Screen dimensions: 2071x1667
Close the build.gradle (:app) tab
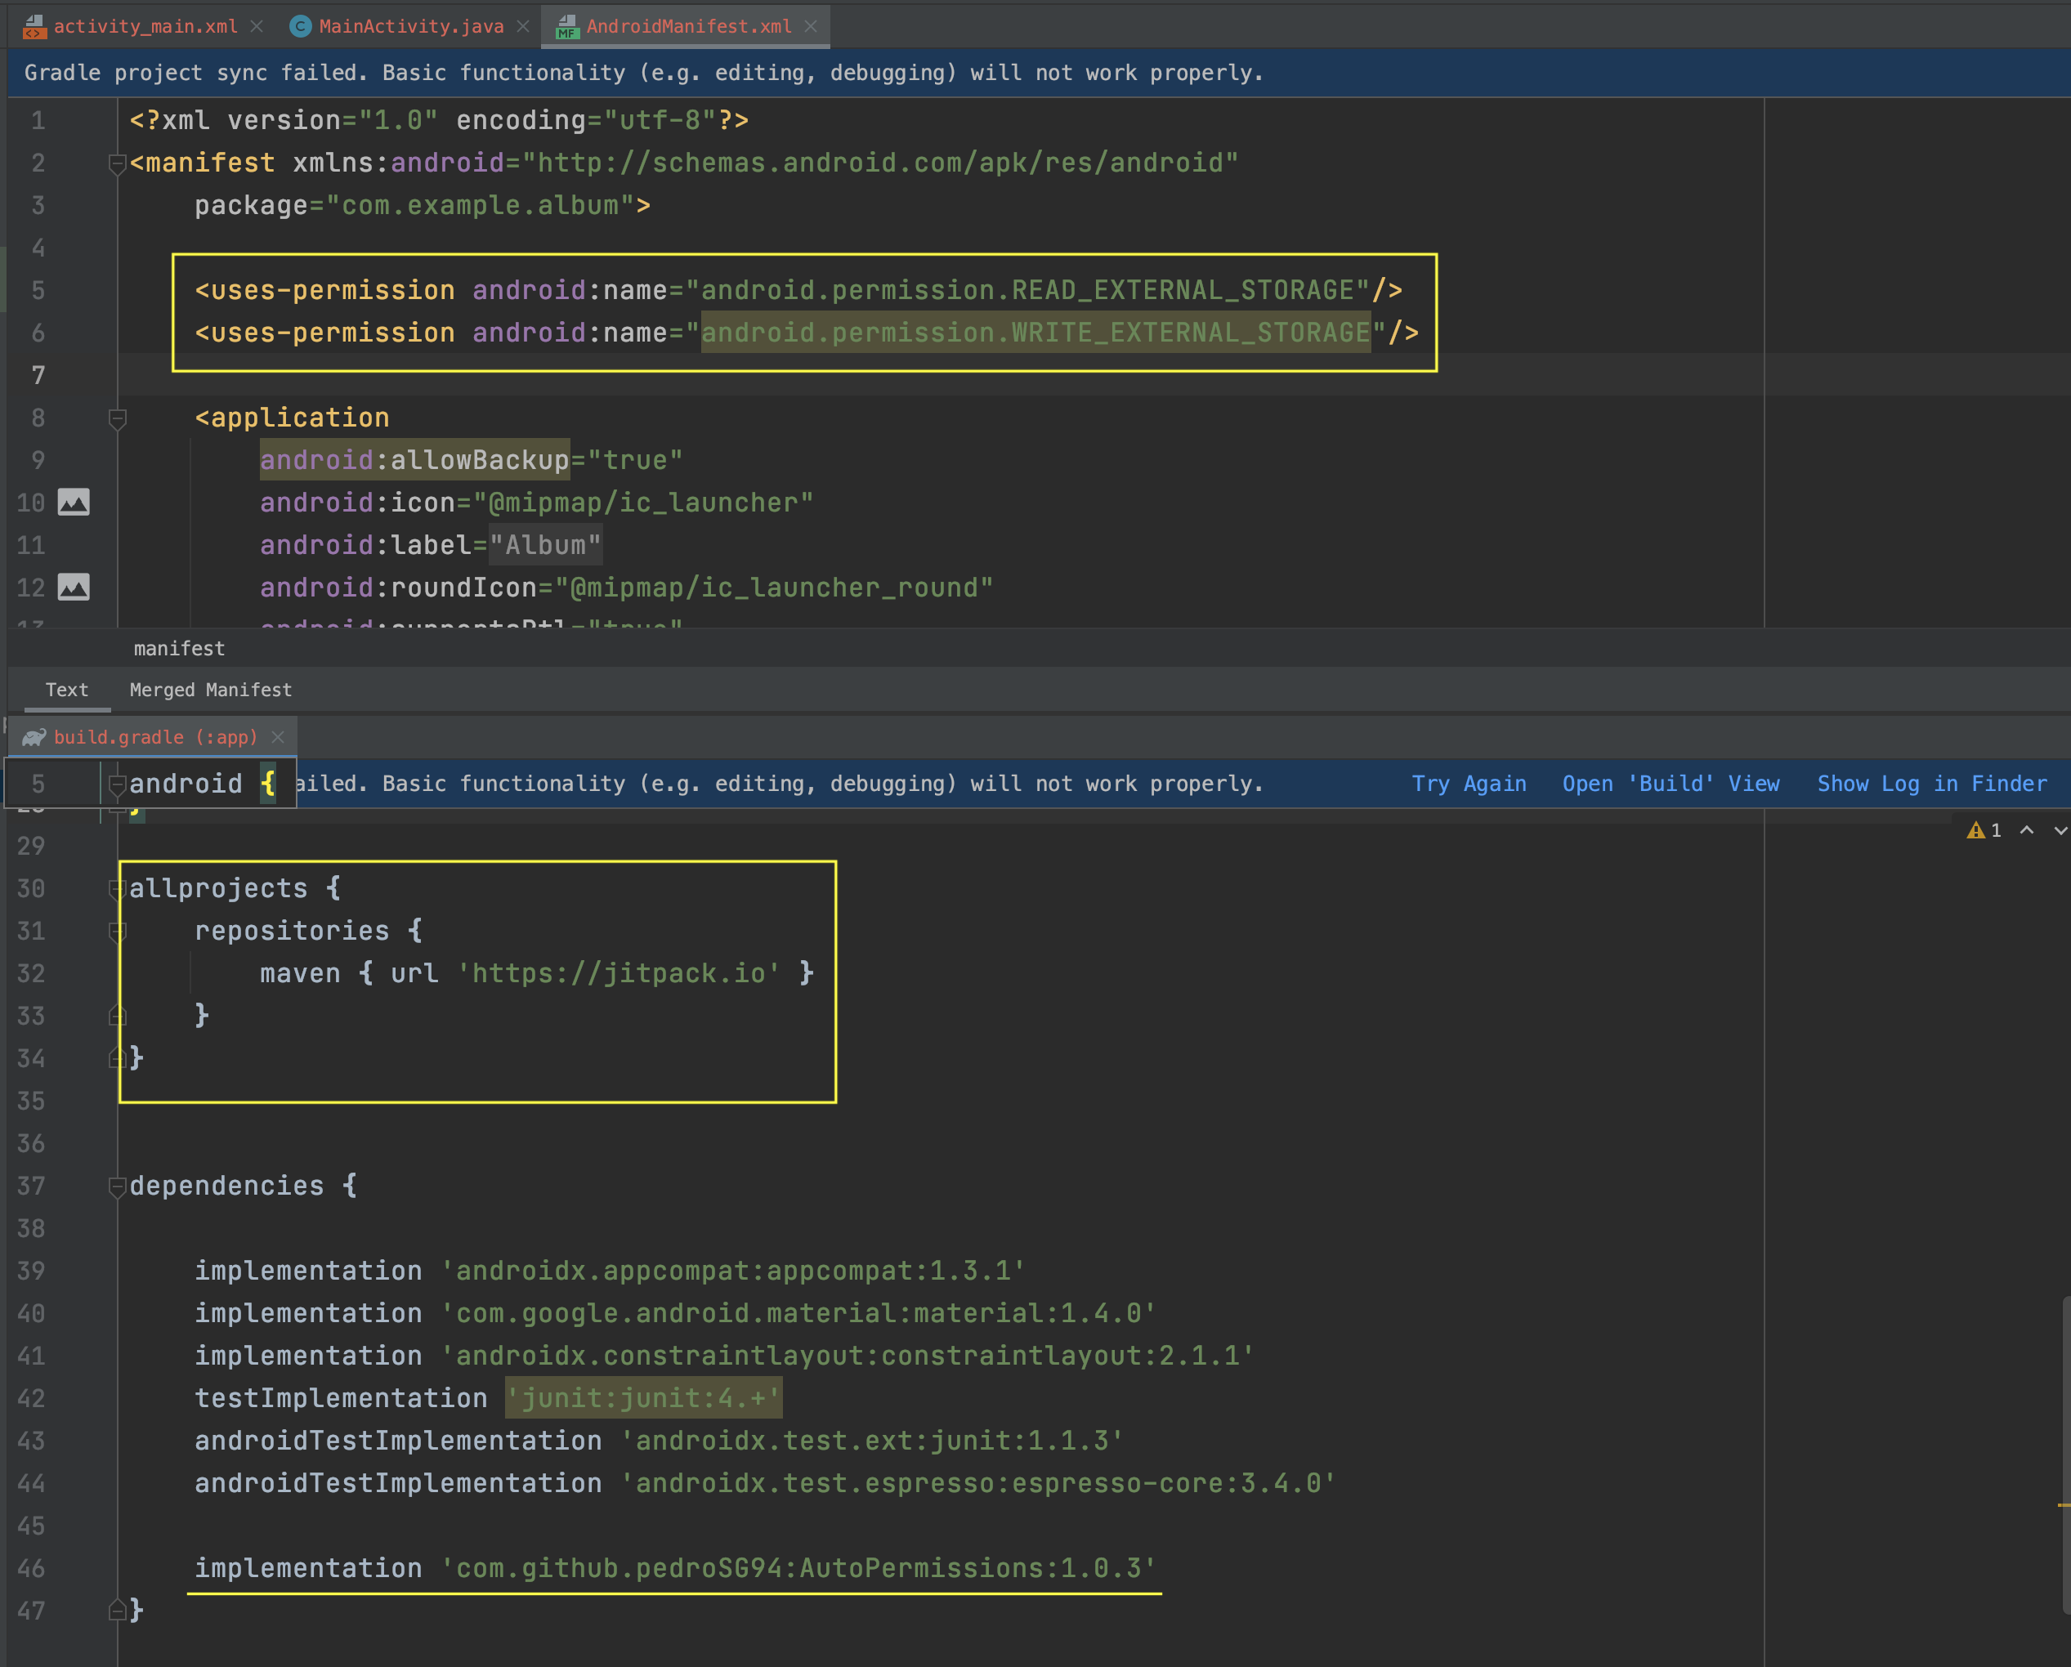(278, 737)
